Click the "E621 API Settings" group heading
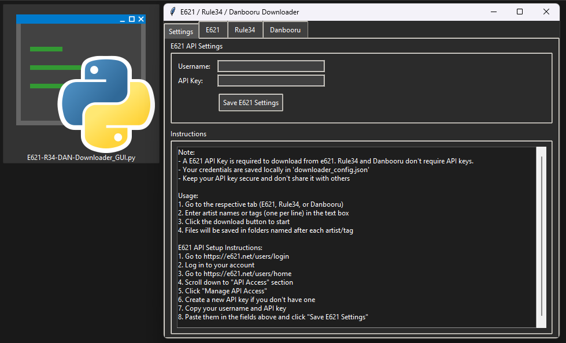The image size is (566, 343). (197, 46)
